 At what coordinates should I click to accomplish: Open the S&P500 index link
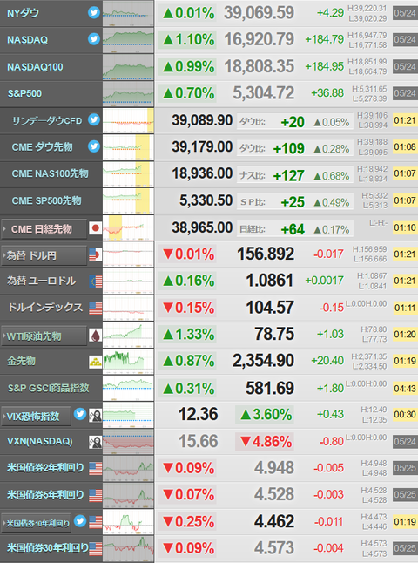pyautogui.click(x=24, y=94)
